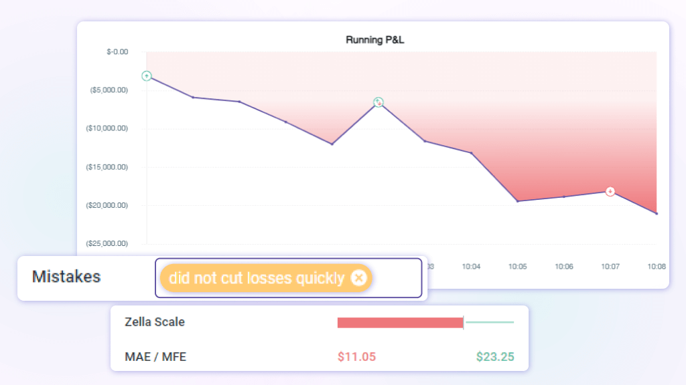Select the lowest data point at 10:05
This screenshot has width=686, height=385.
tap(517, 201)
